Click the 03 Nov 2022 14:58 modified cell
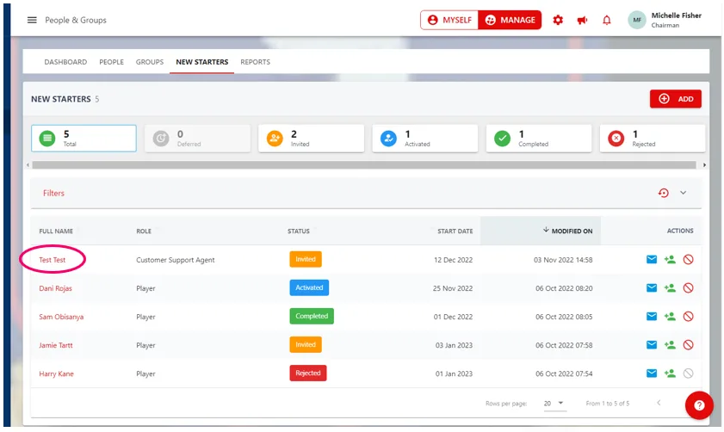Screen dimensions: 724x432 563,260
